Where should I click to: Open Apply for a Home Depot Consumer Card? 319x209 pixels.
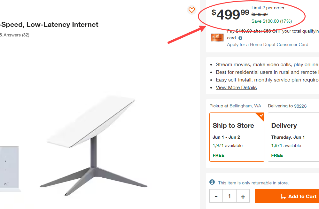click(268, 44)
